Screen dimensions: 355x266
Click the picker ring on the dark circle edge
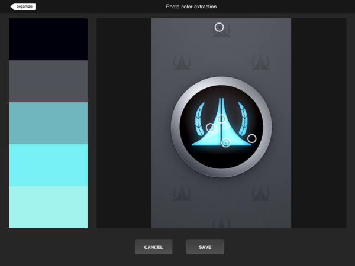252,138
